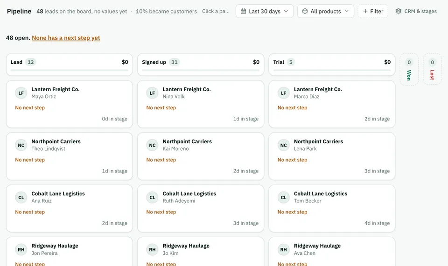Click the name Jo Kim
The image size is (448, 266).
tap(171, 253)
